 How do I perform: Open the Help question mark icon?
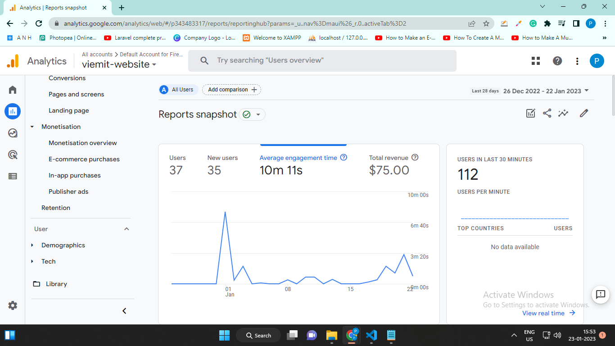click(x=557, y=61)
